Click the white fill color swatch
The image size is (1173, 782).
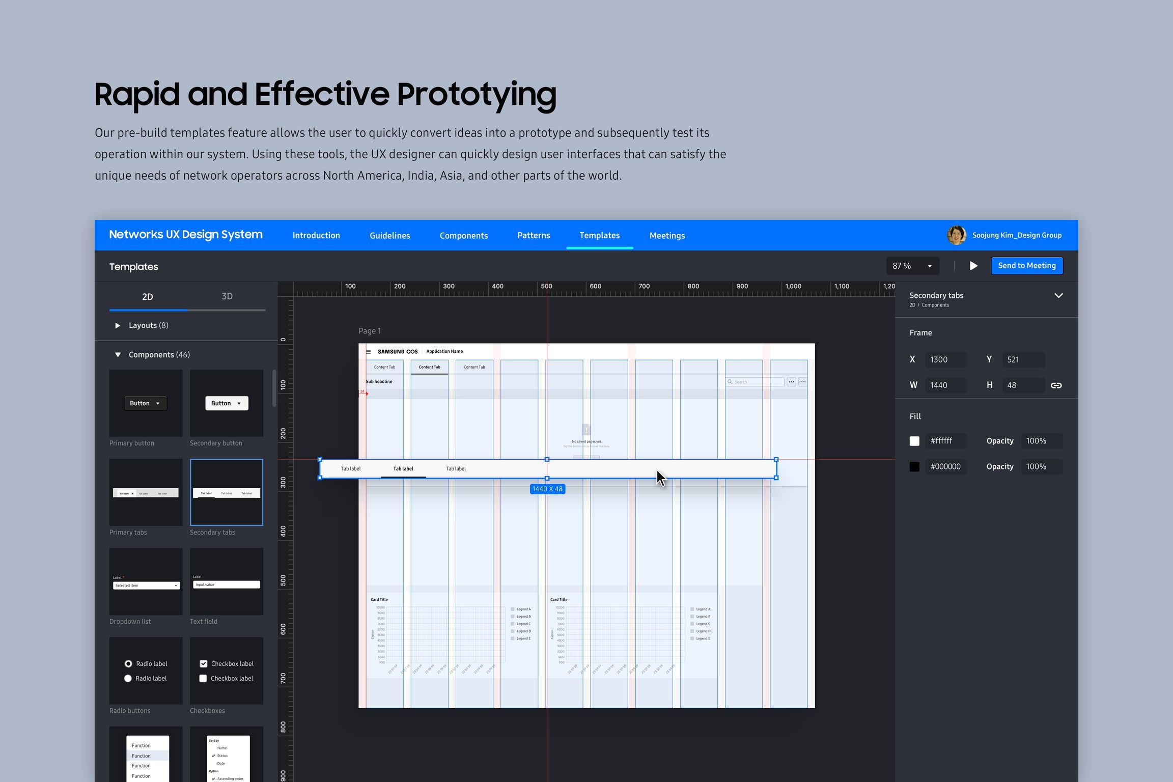coord(914,441)
